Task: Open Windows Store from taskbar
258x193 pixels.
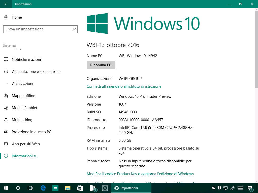Action: (80, 188)
